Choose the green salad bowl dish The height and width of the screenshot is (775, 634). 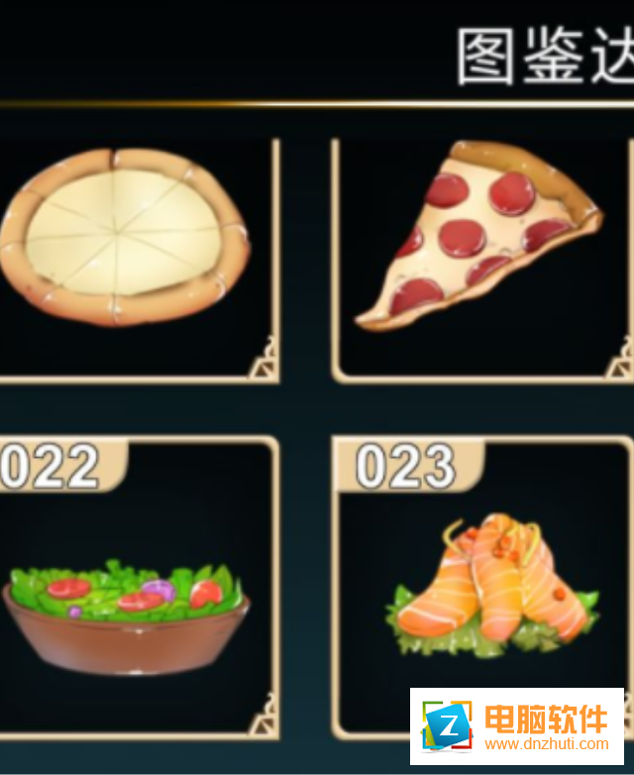(x=126, y=617)
